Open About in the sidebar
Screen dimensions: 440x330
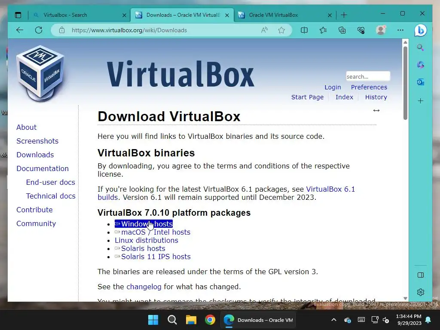[x=26, y=127]
